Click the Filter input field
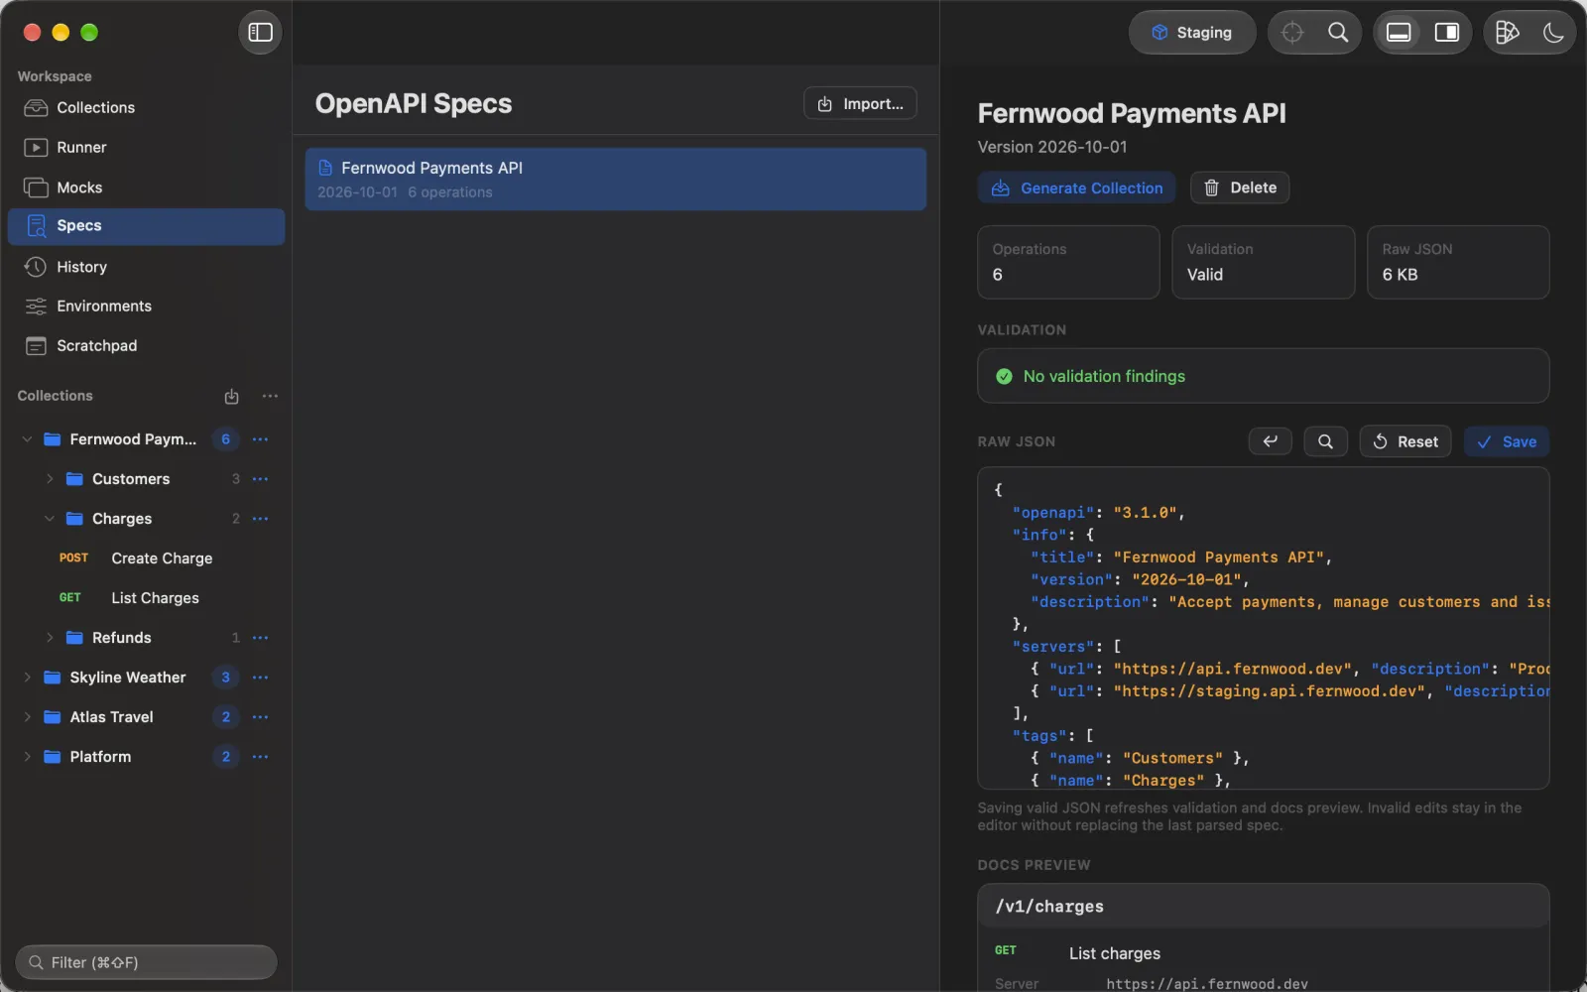Screen dimensions: 1587x992 coord(146,962)
